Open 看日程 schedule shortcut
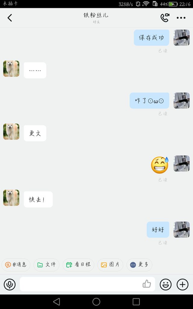 coord(78,265)
